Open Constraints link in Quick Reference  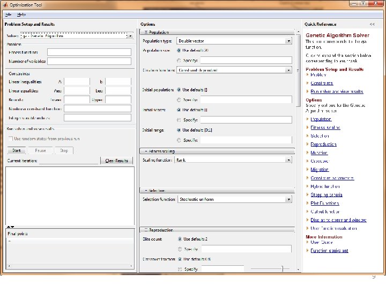pyautogui.click(x=322, y=83)
